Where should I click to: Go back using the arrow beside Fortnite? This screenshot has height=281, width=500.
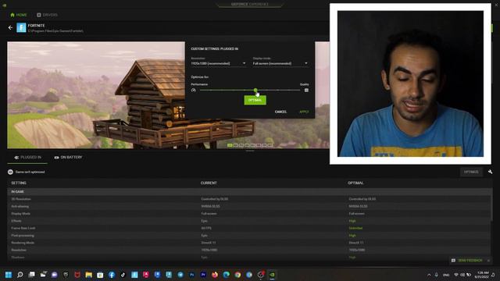[10, 28]
